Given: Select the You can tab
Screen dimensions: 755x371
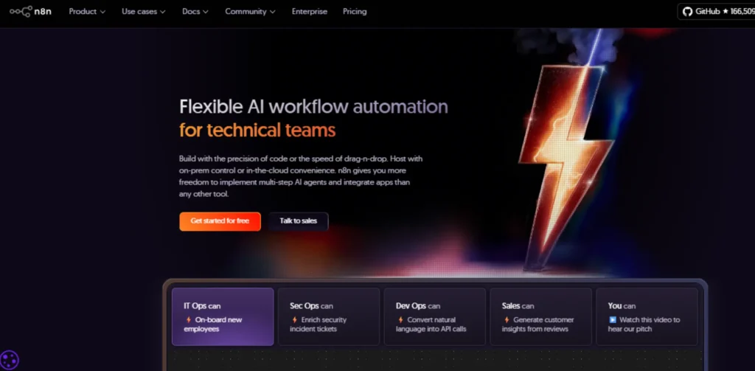Looking at the screenshot, I should pyautogui.click(x=647, y=316).
